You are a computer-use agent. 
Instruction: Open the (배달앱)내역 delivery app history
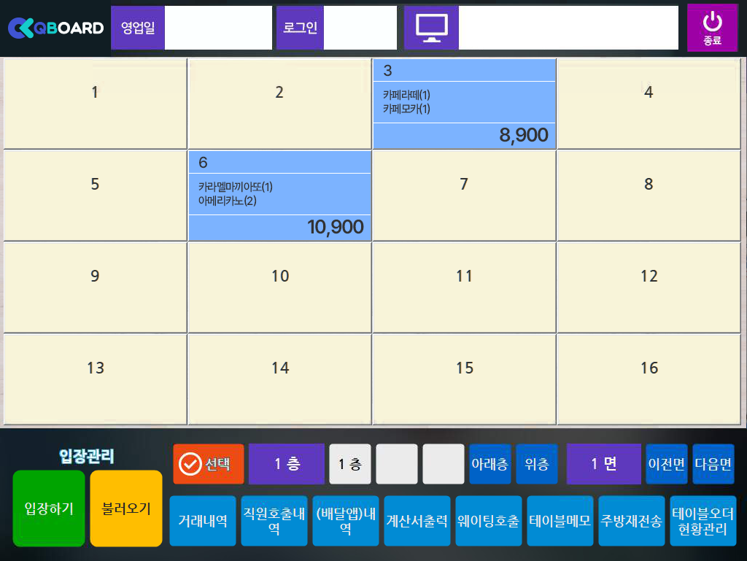click(346, 521)
